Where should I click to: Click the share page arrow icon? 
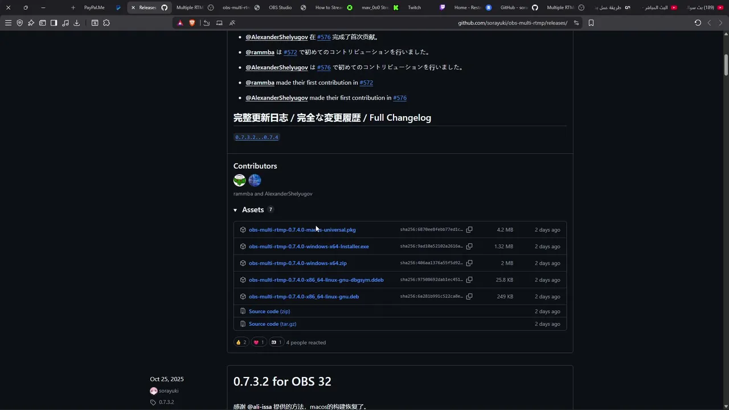tap(207, 23)
